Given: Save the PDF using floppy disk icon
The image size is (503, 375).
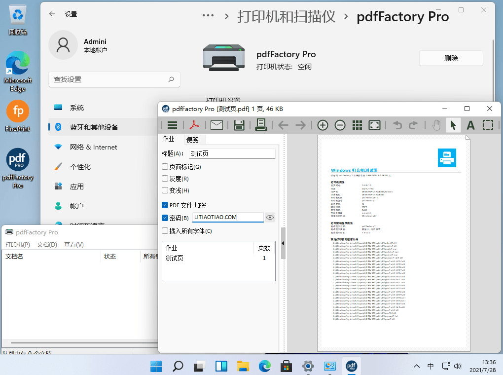Looking at the screenshot, I should (239, 125).
